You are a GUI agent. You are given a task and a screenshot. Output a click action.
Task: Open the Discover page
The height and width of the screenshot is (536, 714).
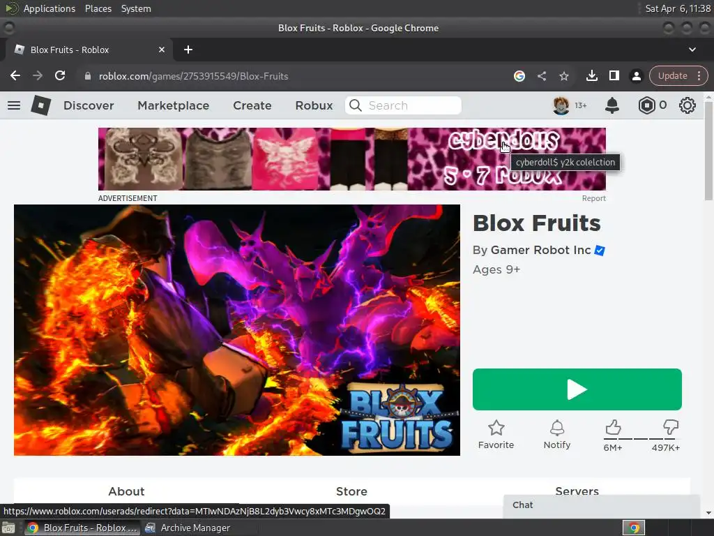(89, 105)
